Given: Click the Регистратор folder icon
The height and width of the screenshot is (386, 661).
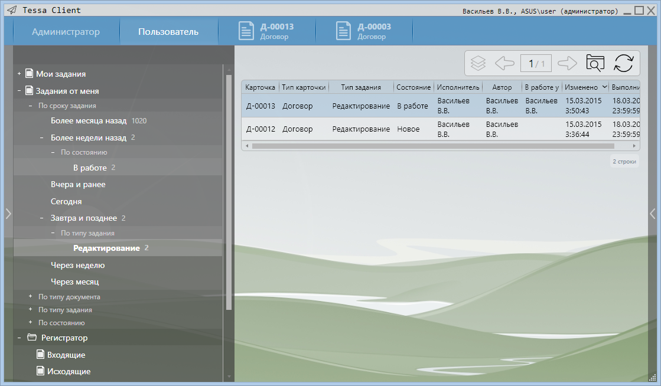Looking at the screenshot, I should coord(32,338).
